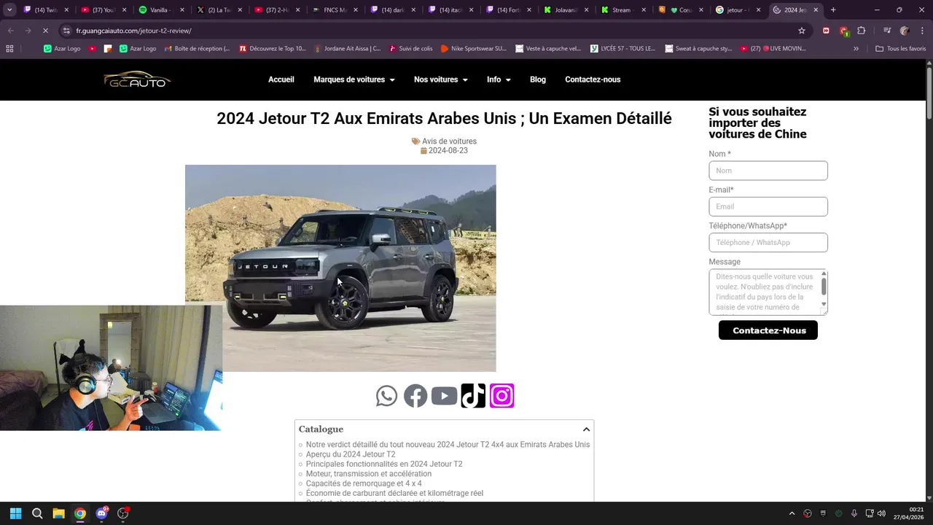Open the Avis de voitures category link
933x525 pixels.
pyautogui.click(x=449, y=141)
